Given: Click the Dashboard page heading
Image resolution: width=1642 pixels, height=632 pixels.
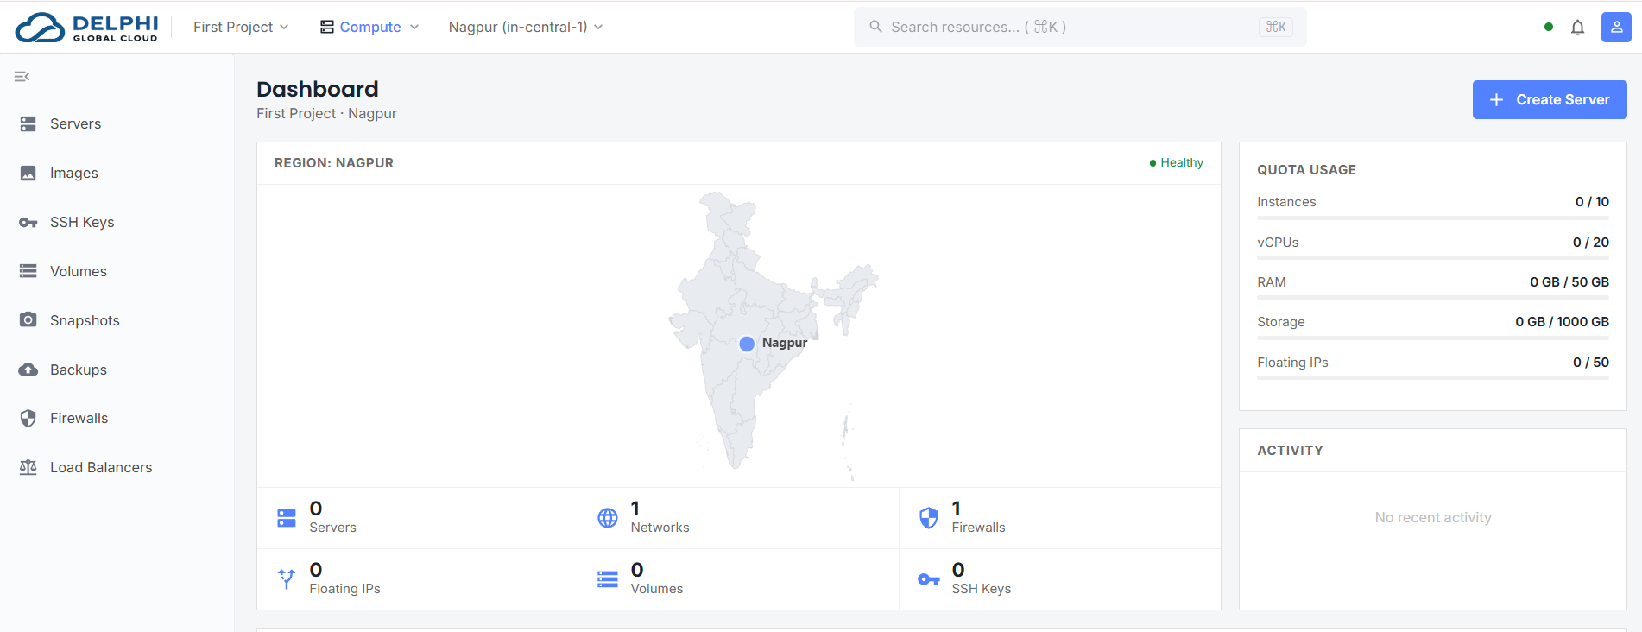Looking at the screenshot, I should point(318,89).
